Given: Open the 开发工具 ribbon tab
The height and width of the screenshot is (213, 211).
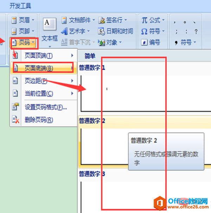Looking at the screenshot, I should click(x=20, y=6).
